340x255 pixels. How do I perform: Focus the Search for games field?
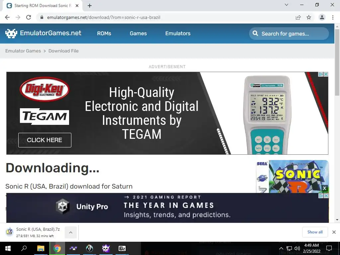click(x=289, y=34)
